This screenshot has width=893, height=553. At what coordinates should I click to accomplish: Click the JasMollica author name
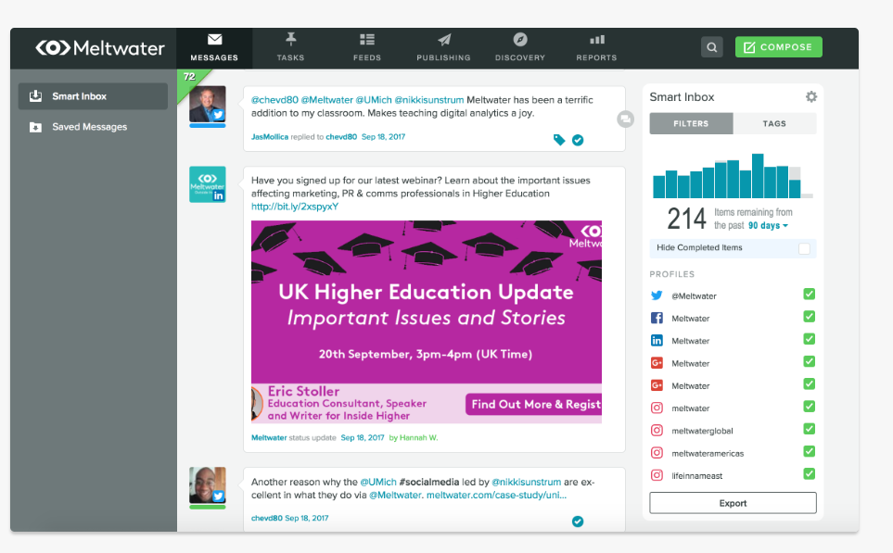click(269, 137)
